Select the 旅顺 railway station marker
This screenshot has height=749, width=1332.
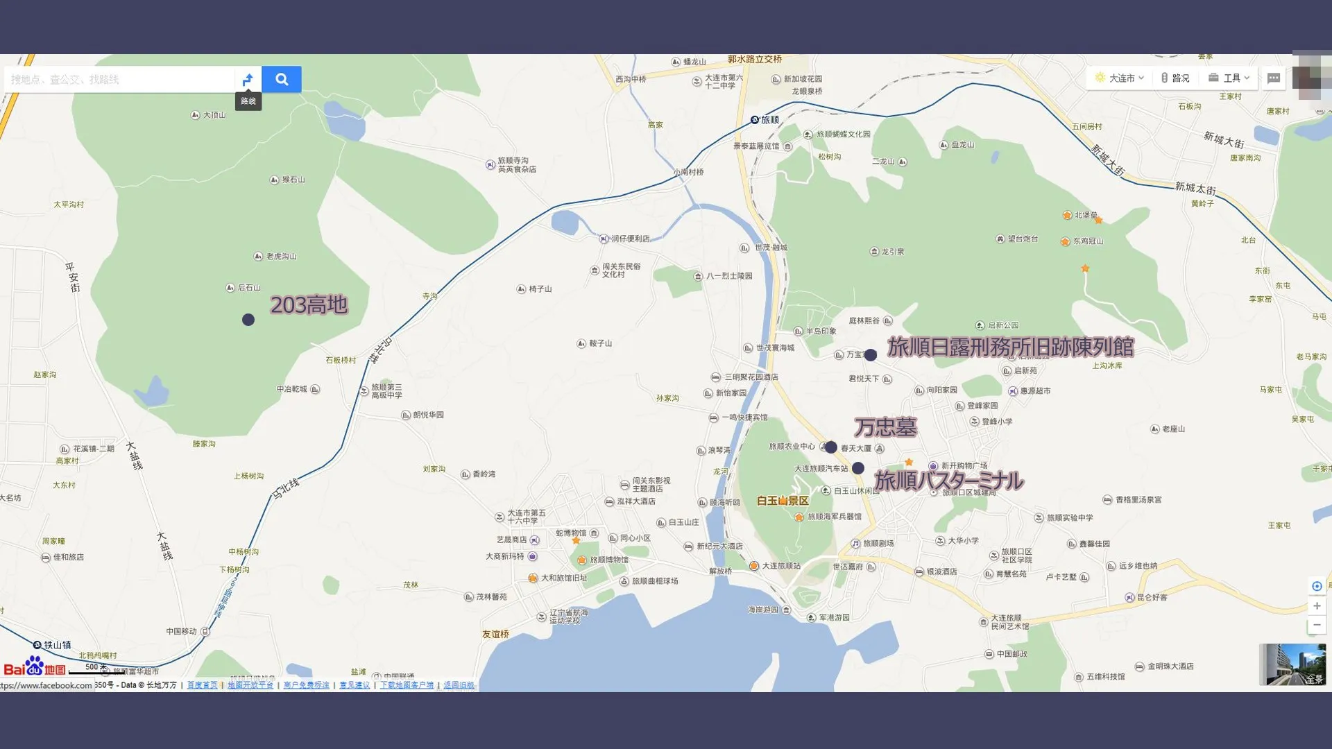[755, 120]
